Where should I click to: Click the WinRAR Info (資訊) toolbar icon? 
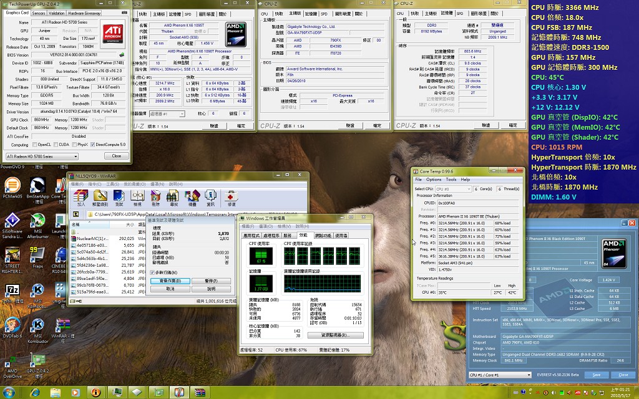coord(211,198)
